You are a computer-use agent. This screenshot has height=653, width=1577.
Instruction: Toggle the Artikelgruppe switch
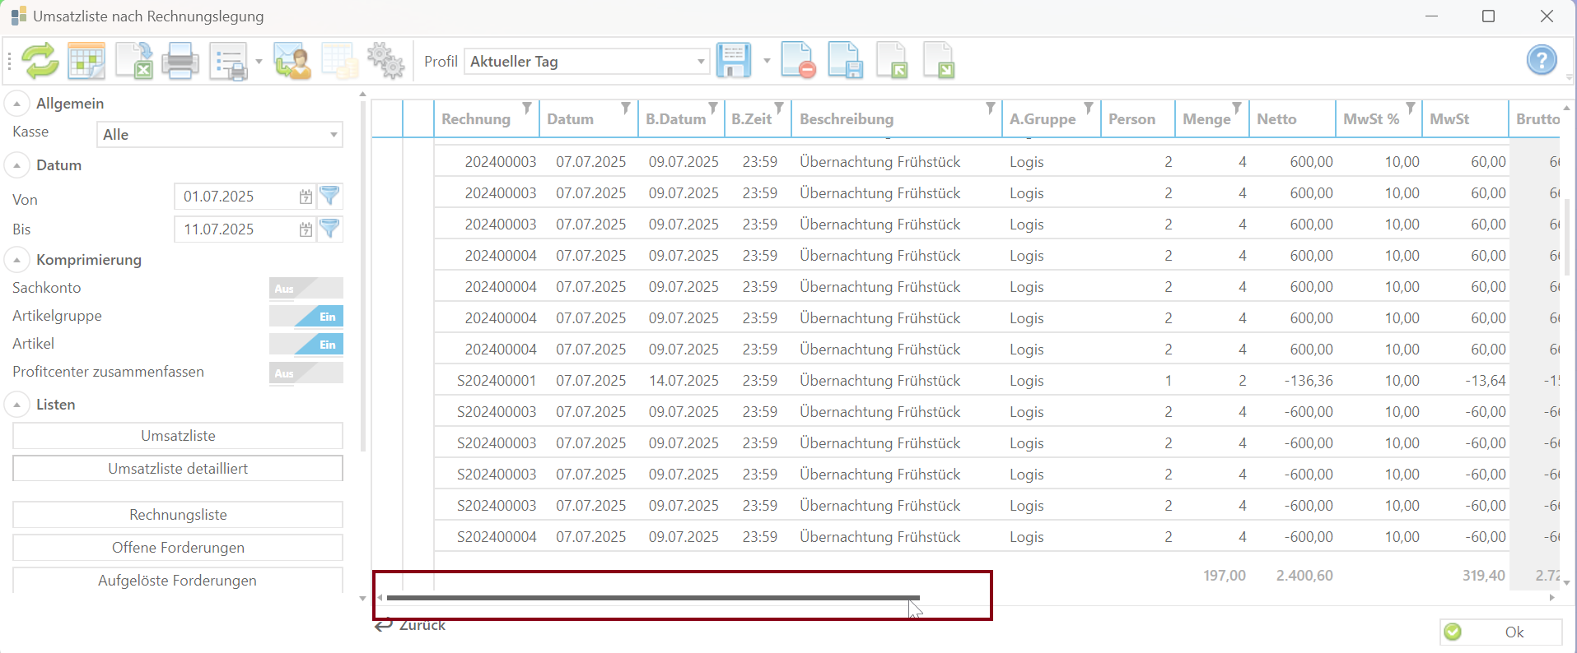click(x=306, y=316)
